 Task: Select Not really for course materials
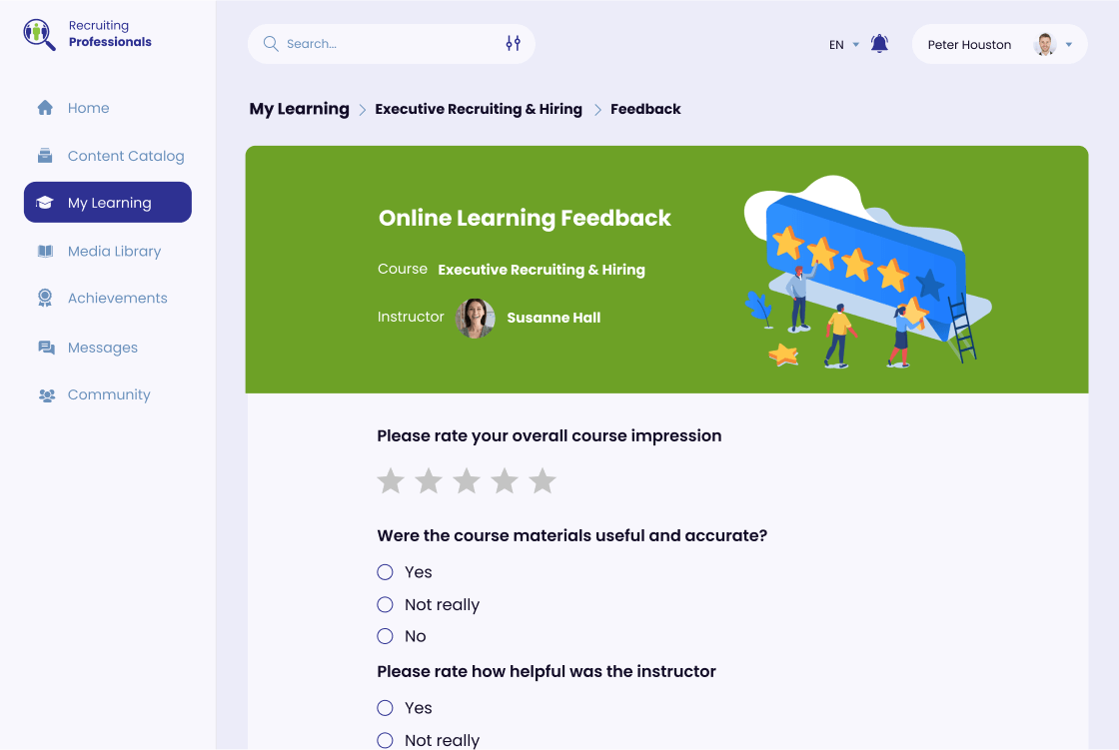[385, 604]
